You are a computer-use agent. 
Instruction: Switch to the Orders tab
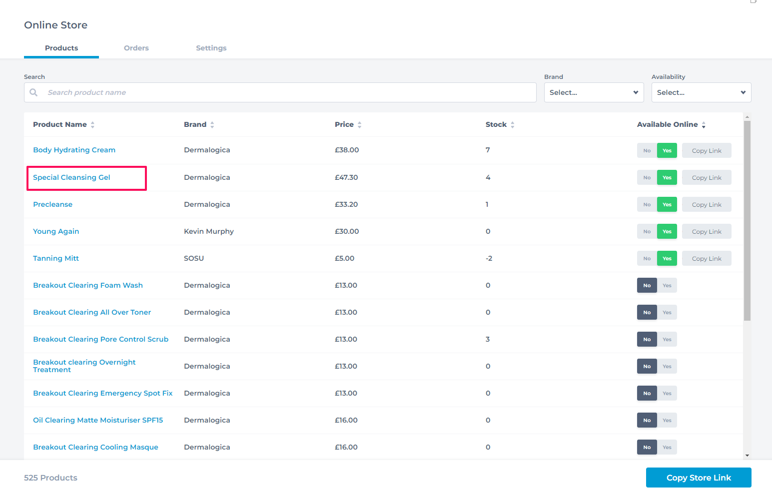(x=136, y=48)
